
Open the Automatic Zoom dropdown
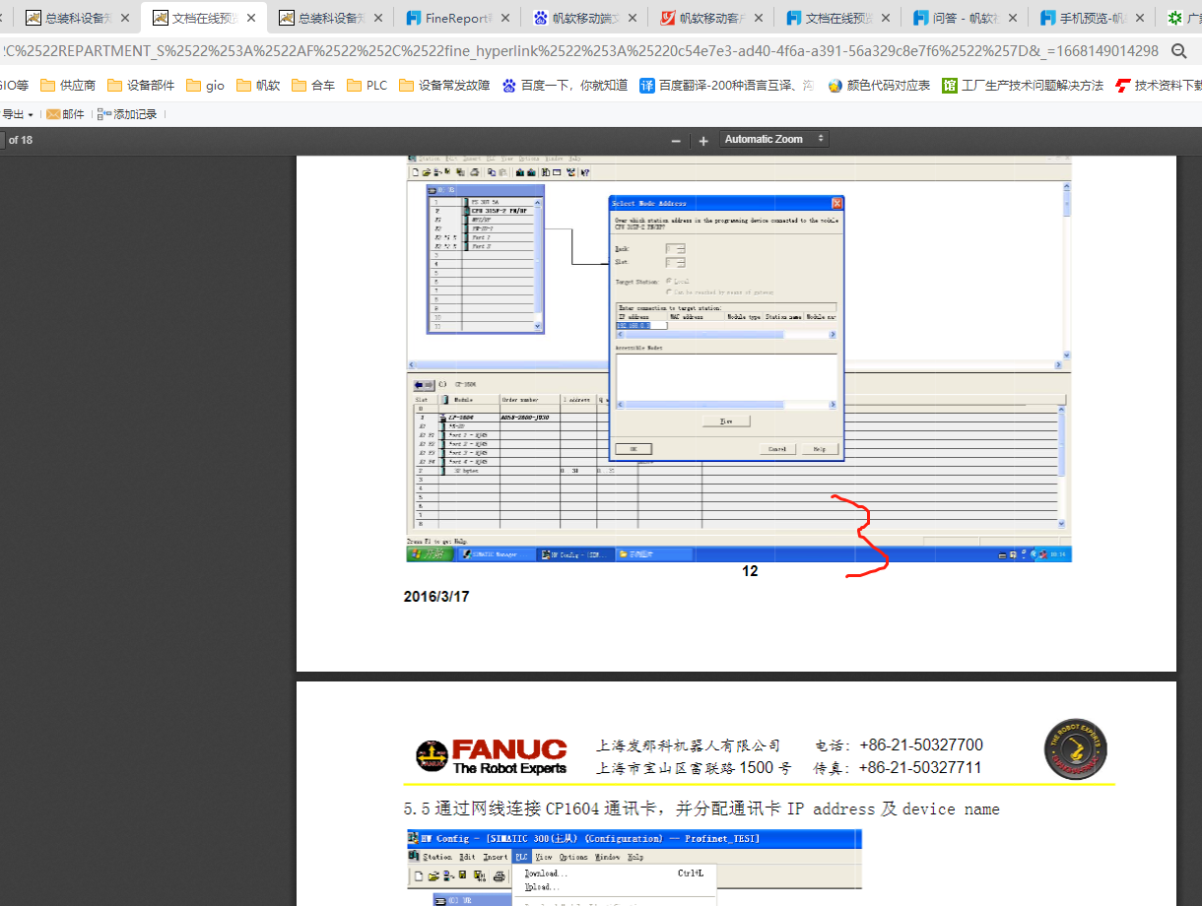tap(773, 139)
